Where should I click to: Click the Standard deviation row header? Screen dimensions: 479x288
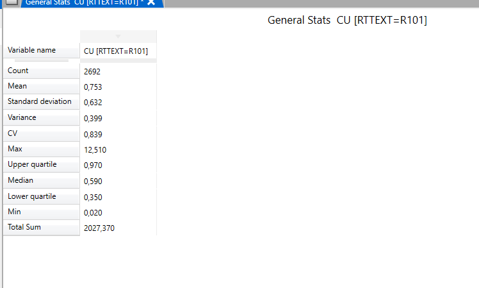point(42,101)
